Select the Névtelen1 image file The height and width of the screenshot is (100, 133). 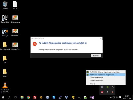pyautogui.click(x=15, y=33)
